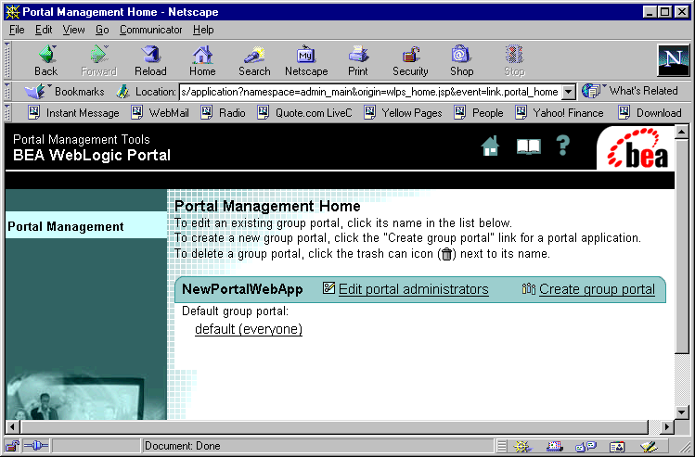
Task: Click the edit administrators pencil icon
Action: click(x=328, y=288)
